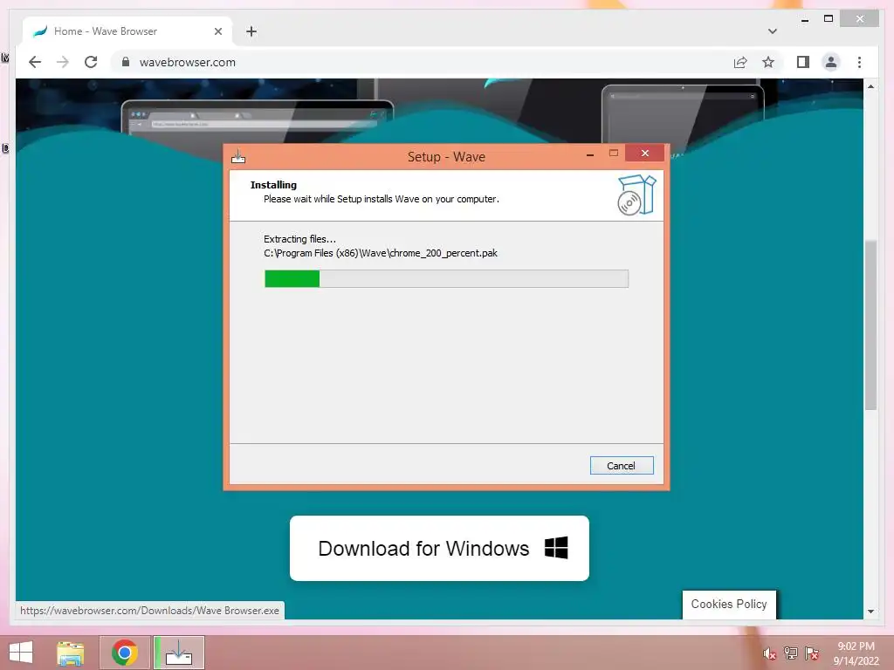Minimize the Setup - Wave dialog
The width and height of the screenshot is (894, 670).
click(590, 154)
